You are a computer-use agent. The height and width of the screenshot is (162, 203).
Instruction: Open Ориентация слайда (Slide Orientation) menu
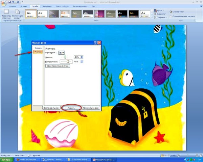pyautogui.click(x=17, y=15)
